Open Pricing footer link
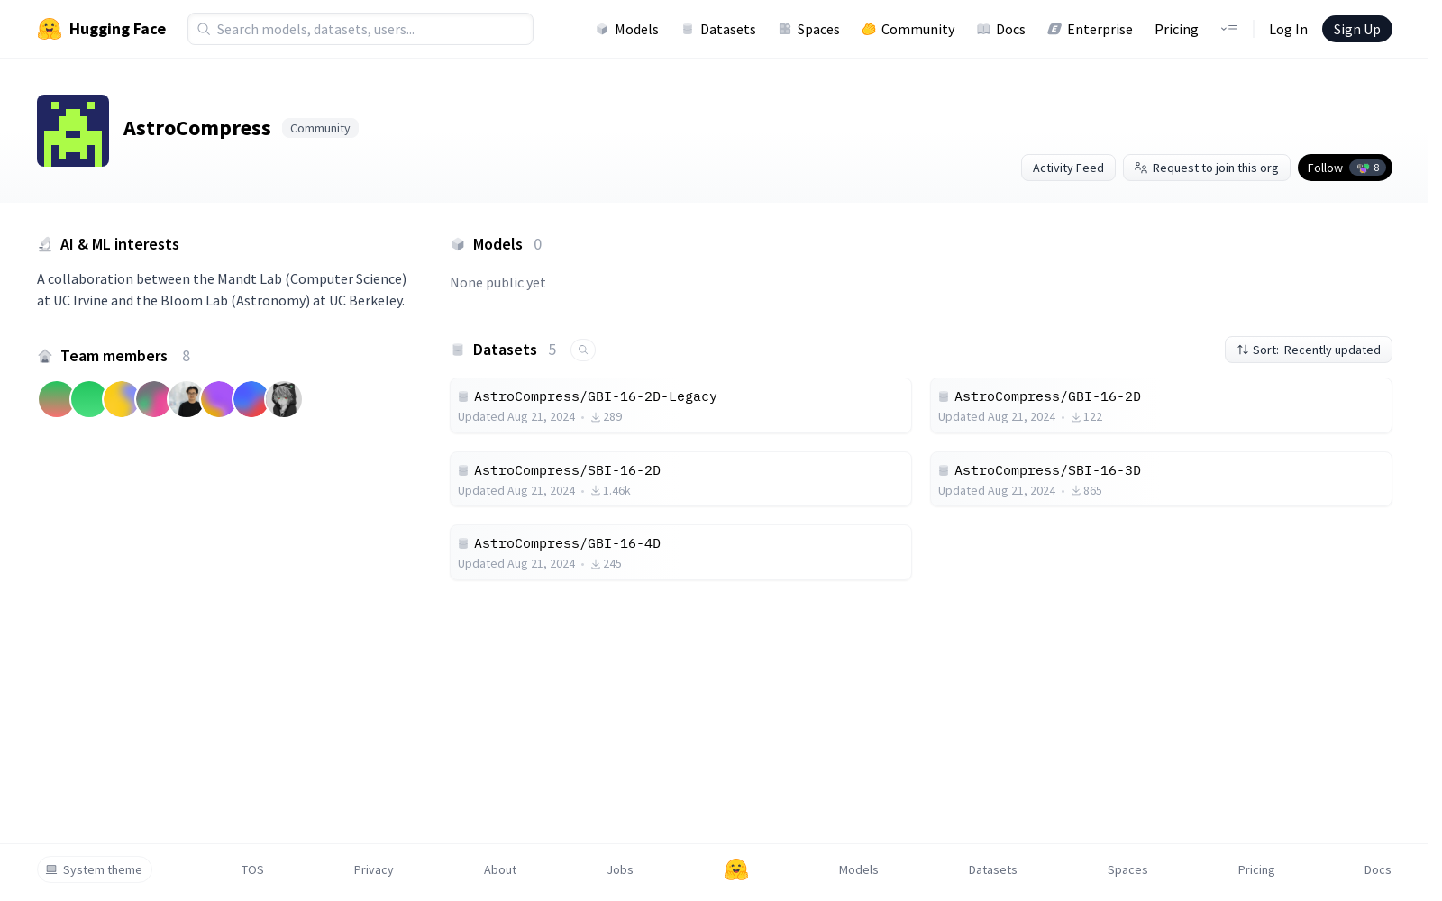 1256,869
